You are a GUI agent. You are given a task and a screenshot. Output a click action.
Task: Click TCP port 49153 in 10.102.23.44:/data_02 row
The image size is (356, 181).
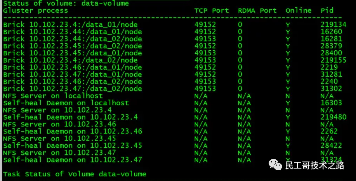(205, 39)
